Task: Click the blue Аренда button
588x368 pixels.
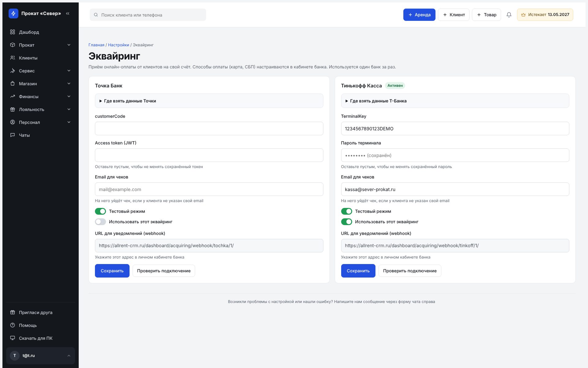Action: (x=419, y=15)
